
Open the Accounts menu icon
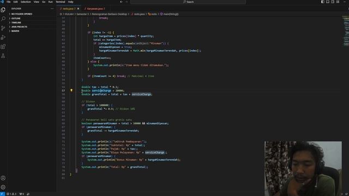3,178
